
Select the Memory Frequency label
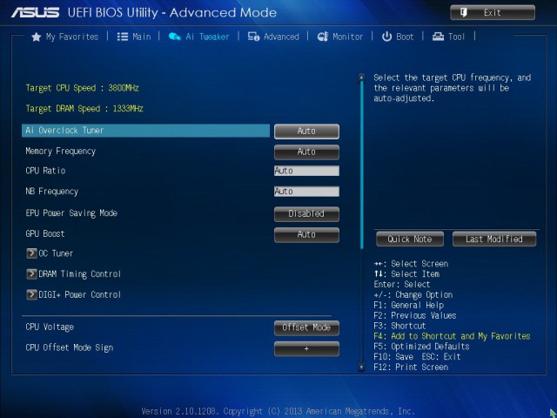(60, 151)
